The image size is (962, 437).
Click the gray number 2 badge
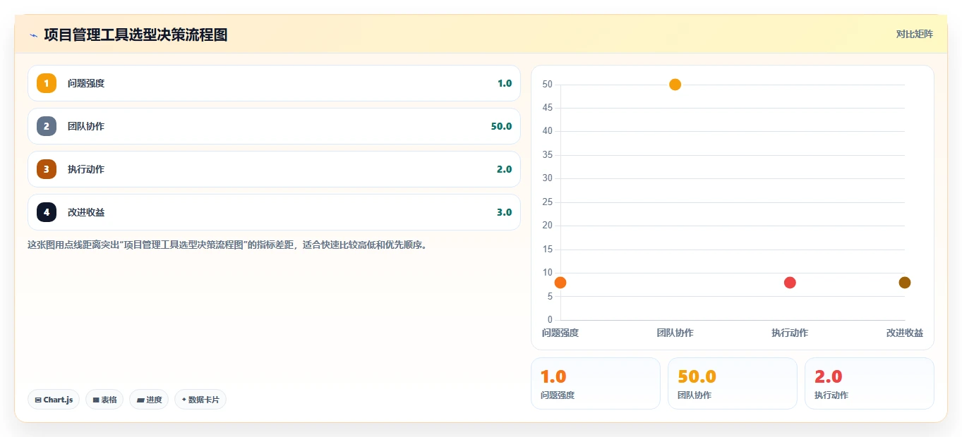click(47, 126)
